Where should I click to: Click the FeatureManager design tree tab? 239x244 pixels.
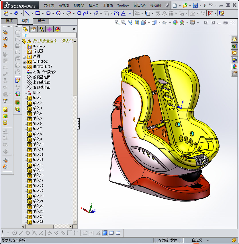pyautogui.click(x=25, y=29)
